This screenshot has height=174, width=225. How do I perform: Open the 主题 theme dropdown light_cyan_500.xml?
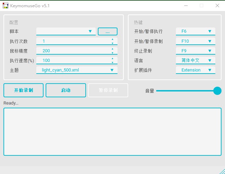[77, 70]
